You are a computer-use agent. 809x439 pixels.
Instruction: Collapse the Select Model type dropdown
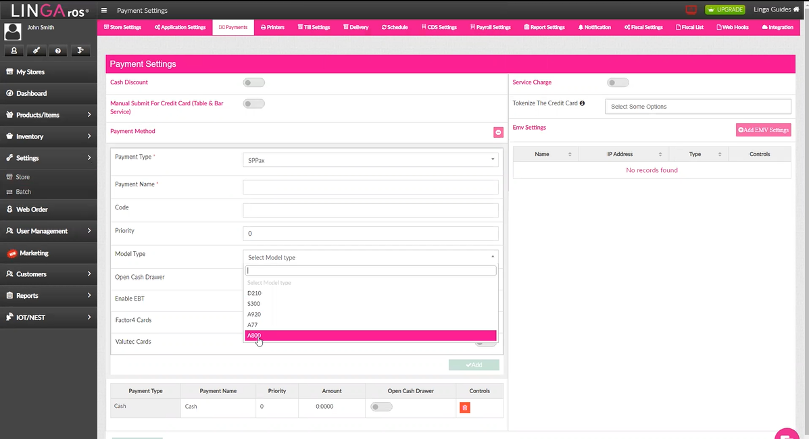(x=370, y=257)
